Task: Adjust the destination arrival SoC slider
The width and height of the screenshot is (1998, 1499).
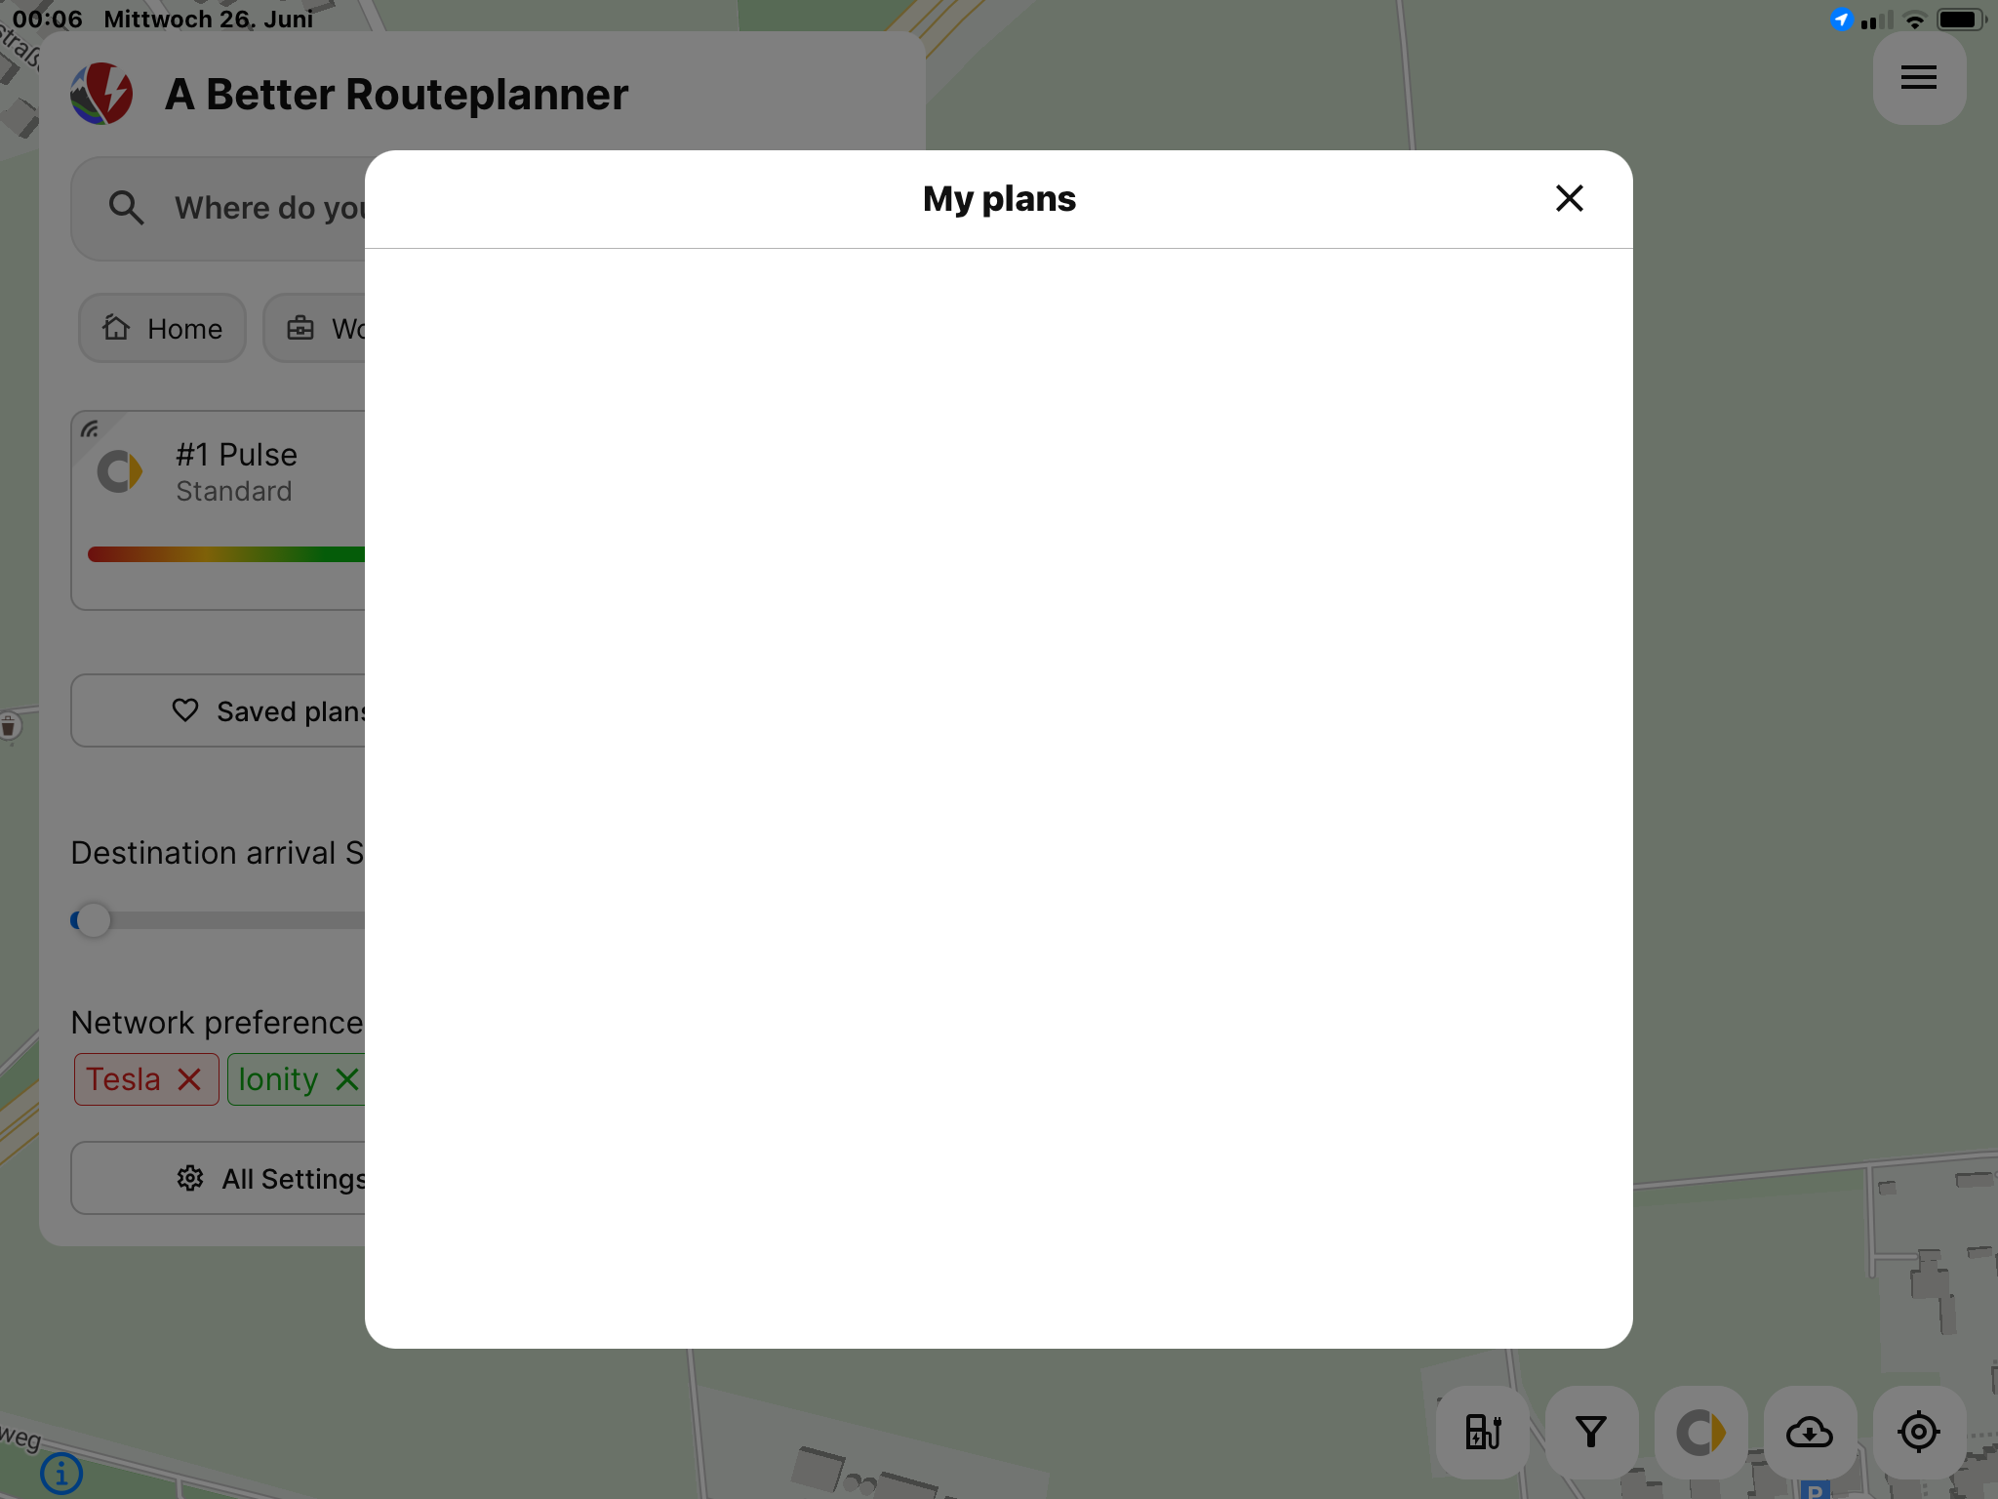Action: tap(93, 918)
